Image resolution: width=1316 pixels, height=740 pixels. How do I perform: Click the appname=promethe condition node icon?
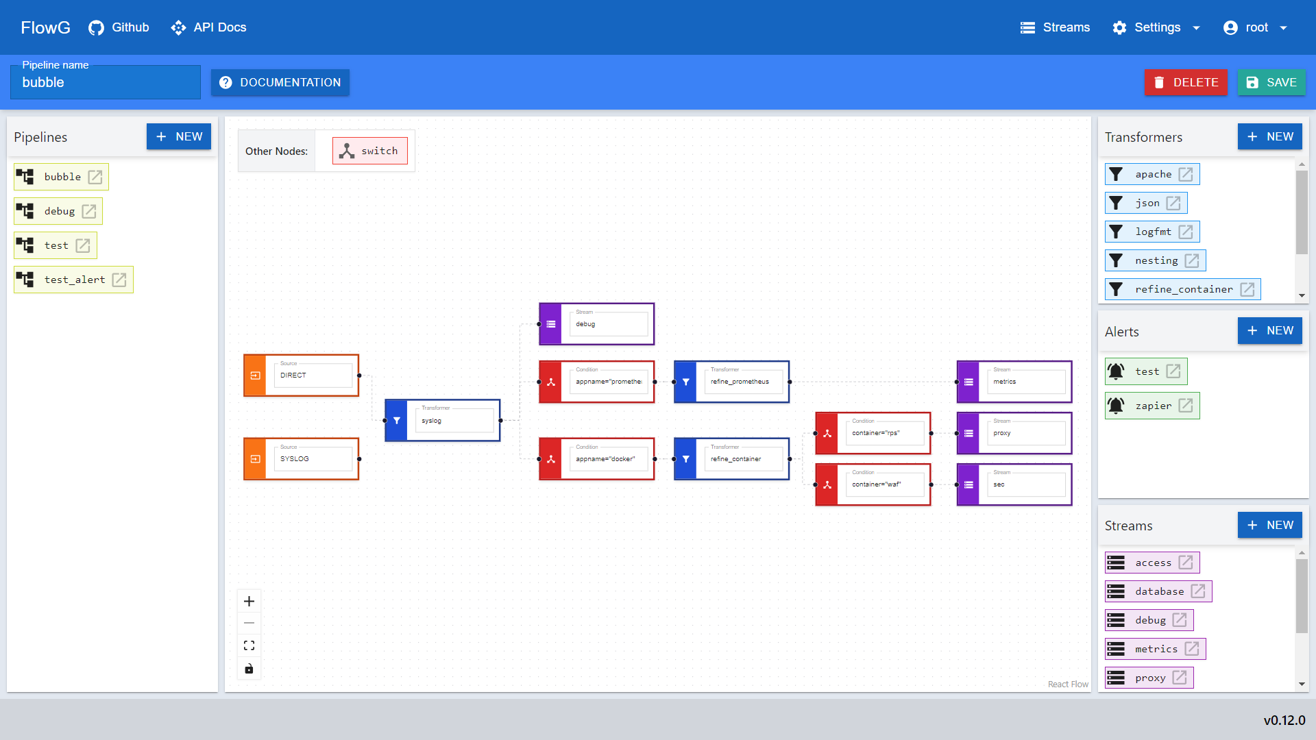[550, 381]
